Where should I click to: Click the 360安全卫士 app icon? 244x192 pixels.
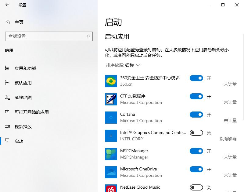coord(111,81)
